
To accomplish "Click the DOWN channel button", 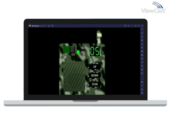I will (95, 75).
